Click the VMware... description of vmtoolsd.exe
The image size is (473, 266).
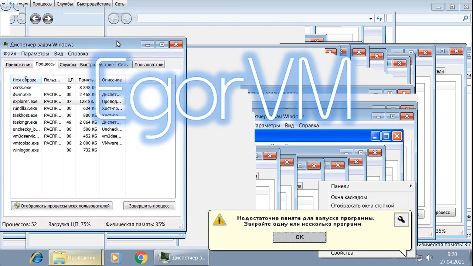tap(112, 143)
